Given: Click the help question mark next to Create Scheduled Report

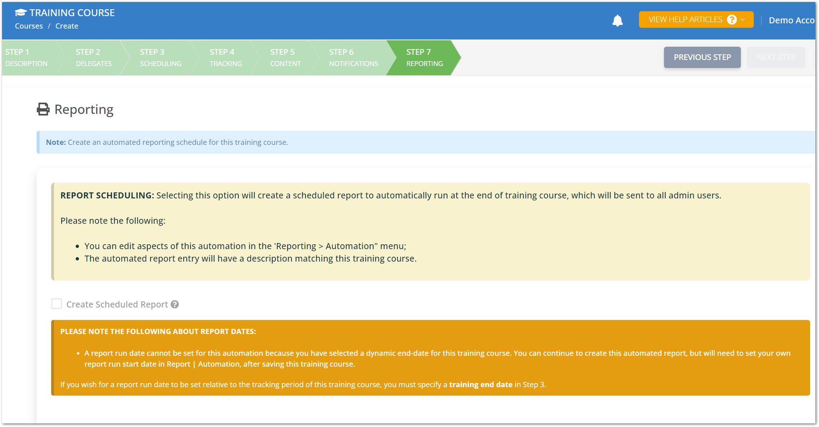Looking at the screenshot, I should pyautogui.click(x=175, y=305).
